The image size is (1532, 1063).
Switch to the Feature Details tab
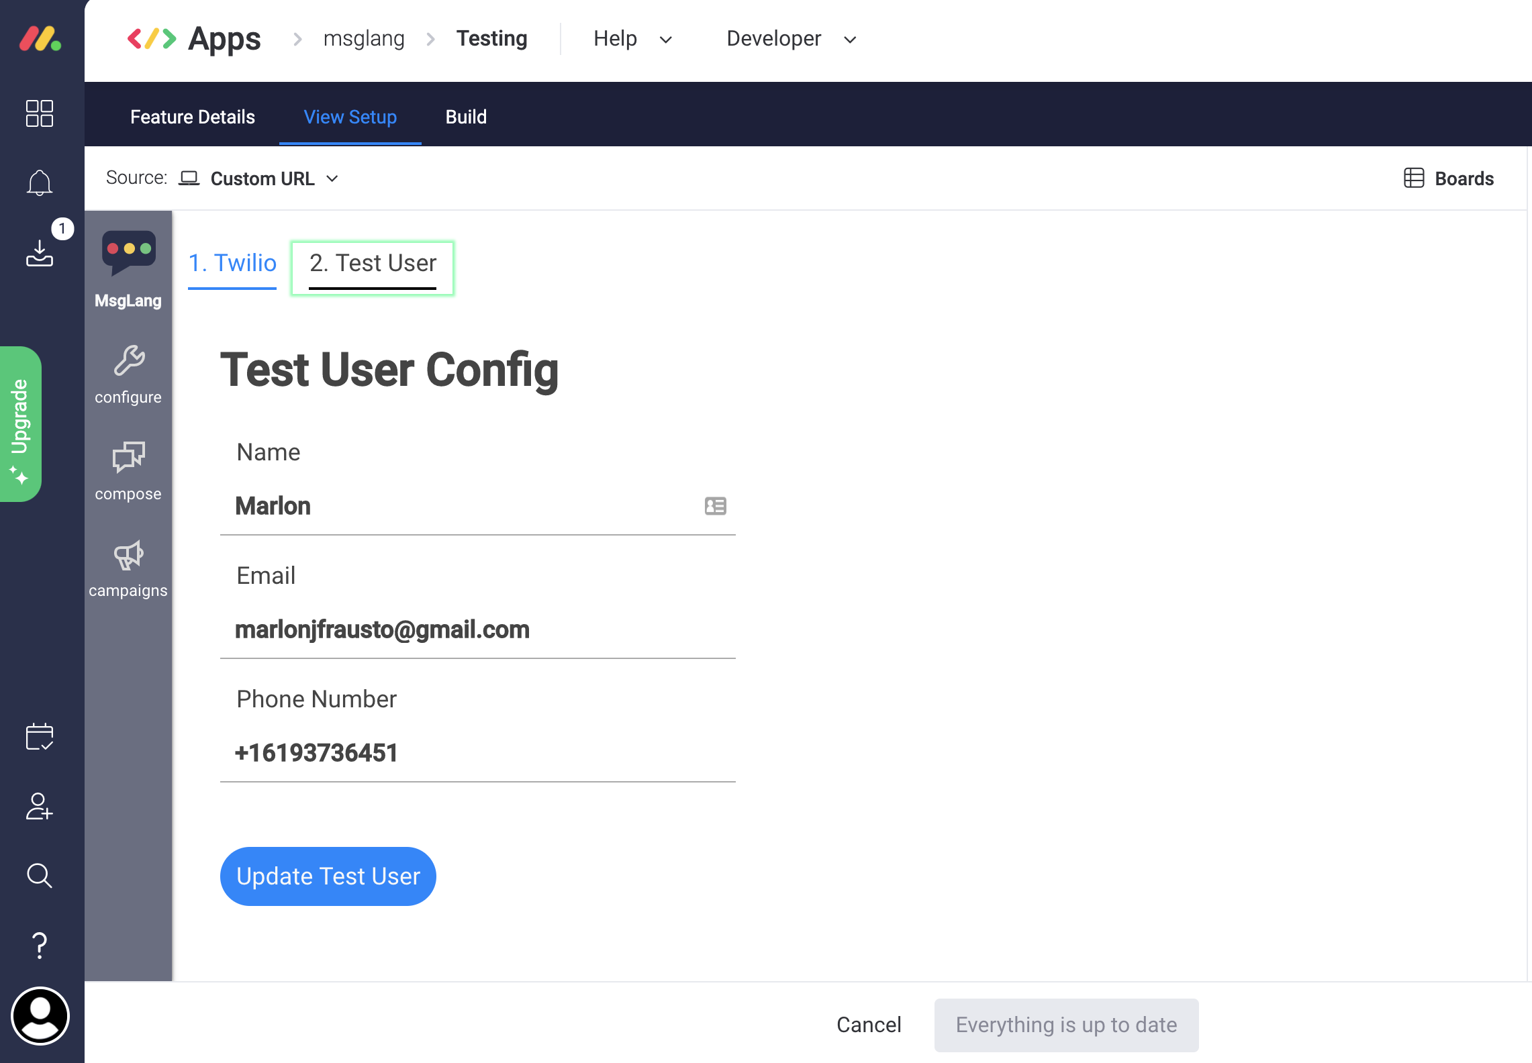coord(193,117)
